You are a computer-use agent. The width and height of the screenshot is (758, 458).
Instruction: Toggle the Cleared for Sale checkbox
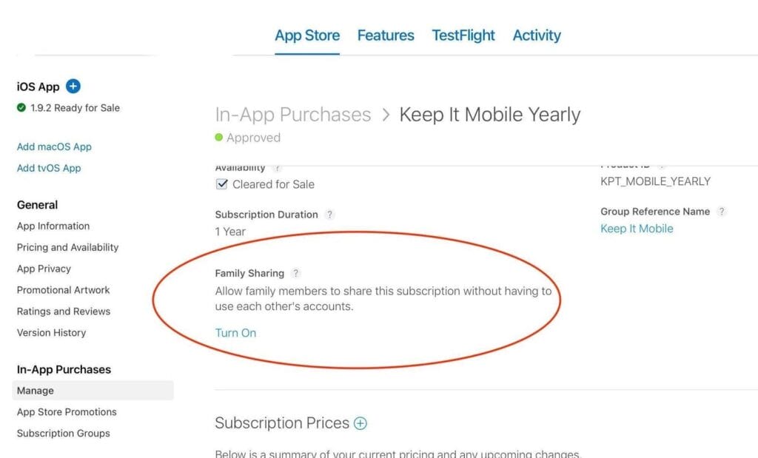click(222, 184)
